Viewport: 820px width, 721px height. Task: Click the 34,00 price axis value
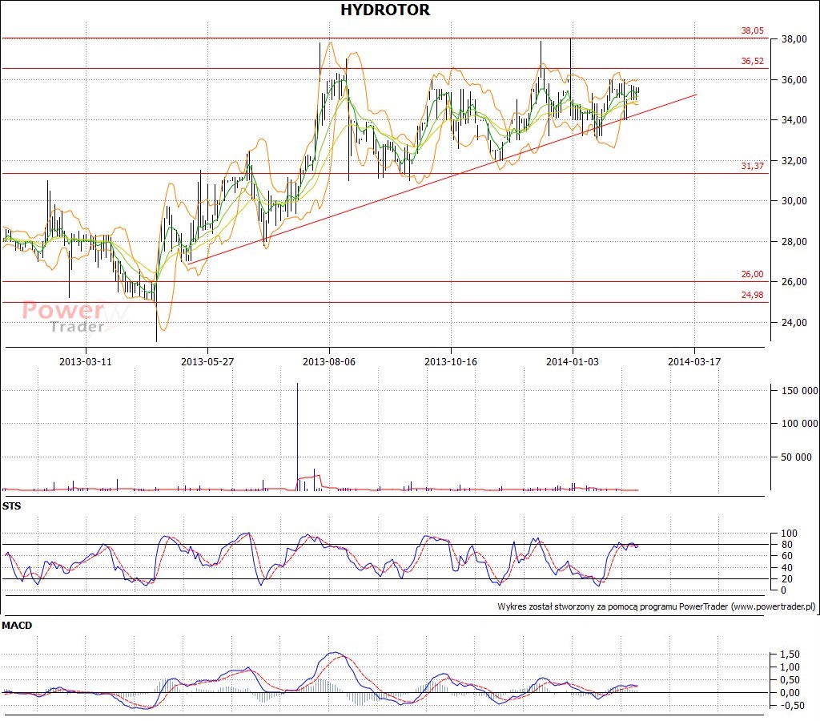(794, 120)
